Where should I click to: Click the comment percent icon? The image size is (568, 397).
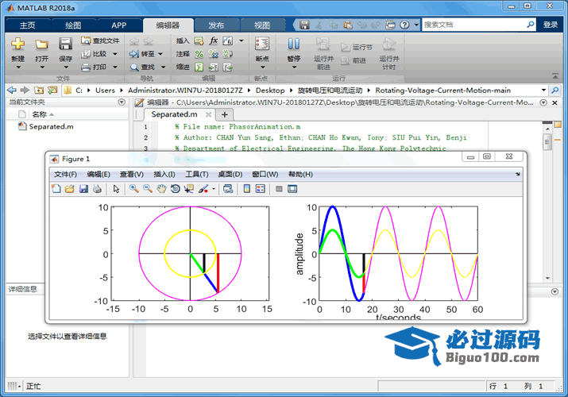pos(199,54)
